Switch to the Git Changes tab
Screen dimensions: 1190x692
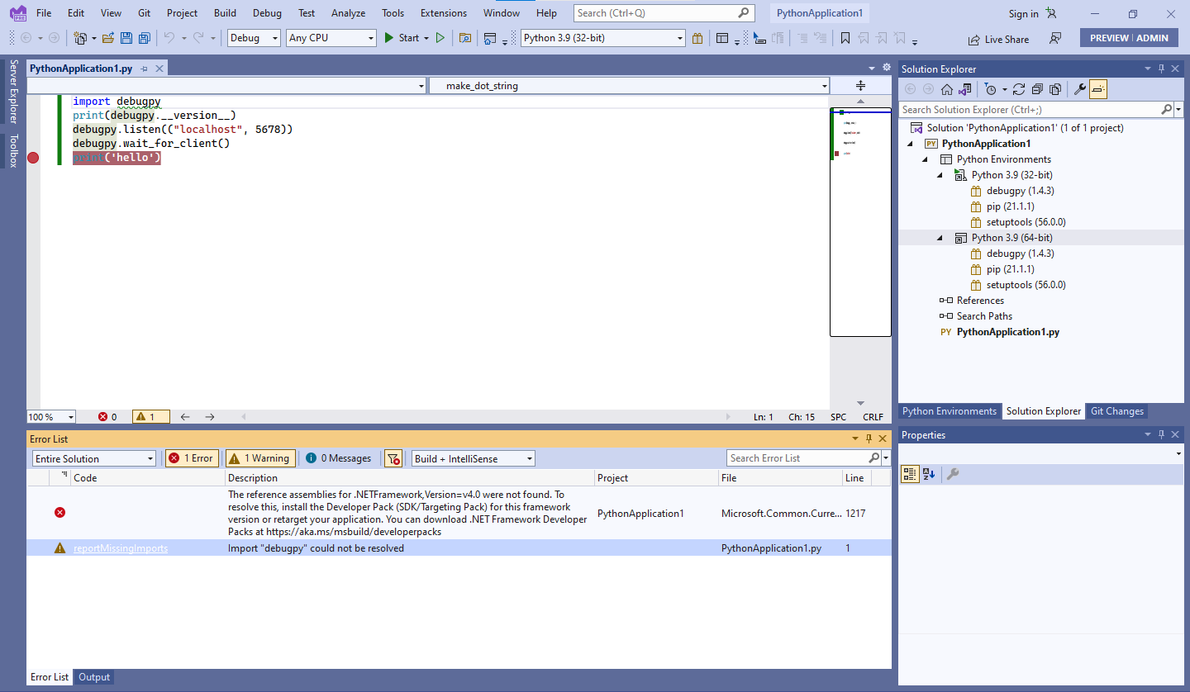[x=1116, y=410]
